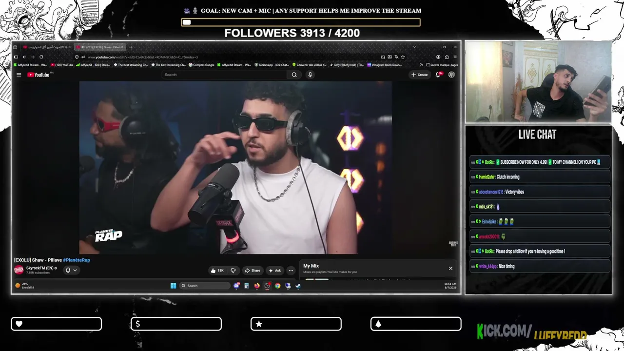624x351 pixels.
Task: Click the streamer webcam feed
Action: point(538,81)
